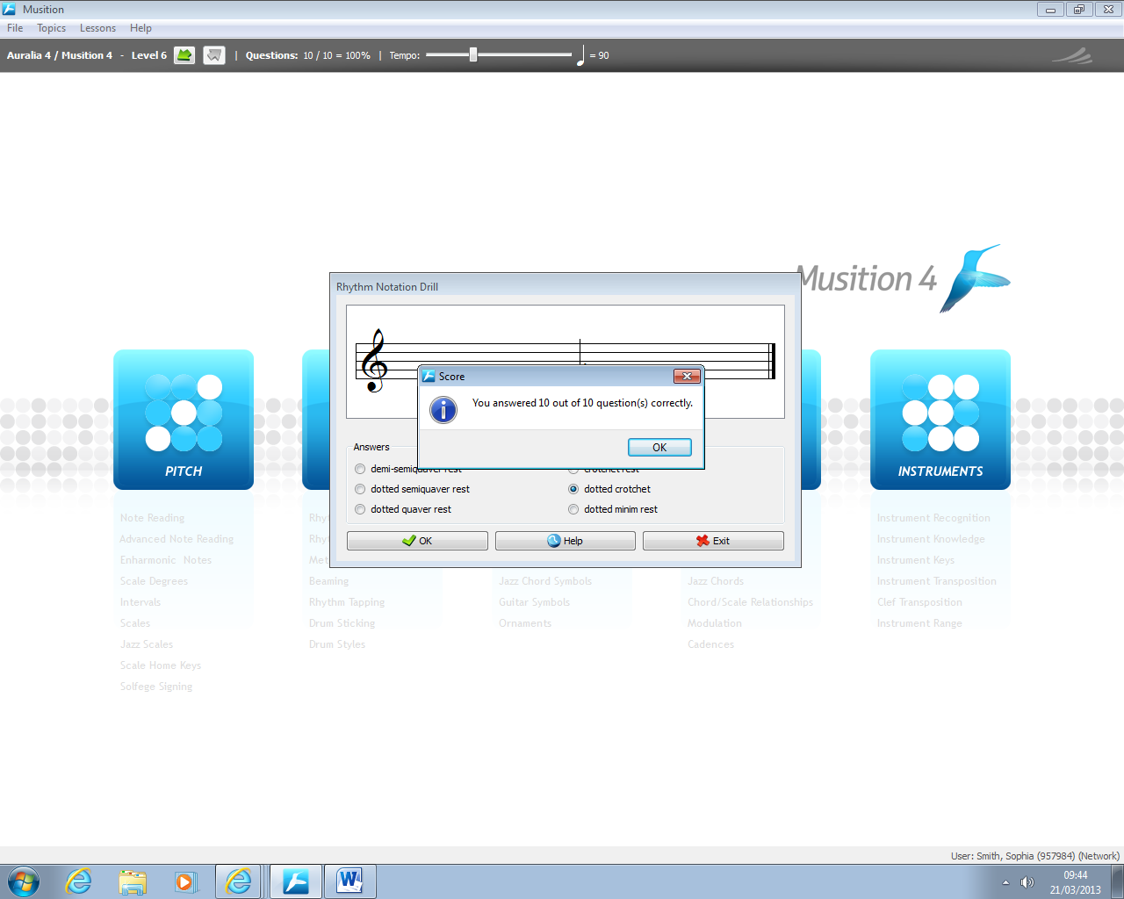Open the Lessons menu
Viewport: 1124px width, 899px height.
point(97,28)
